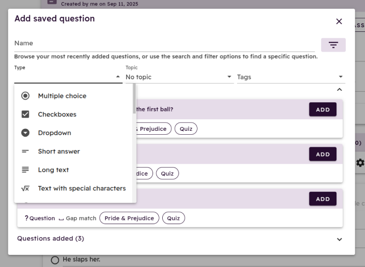Screen dimensions: 365x267
Task: Select the He slaps her radio button
Action: [x=55, y=260]
